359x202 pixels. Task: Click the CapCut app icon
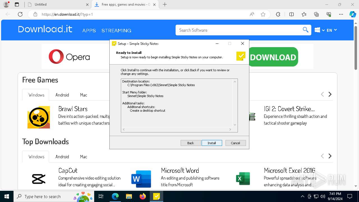pyautogui.click(x=39, y=179)
